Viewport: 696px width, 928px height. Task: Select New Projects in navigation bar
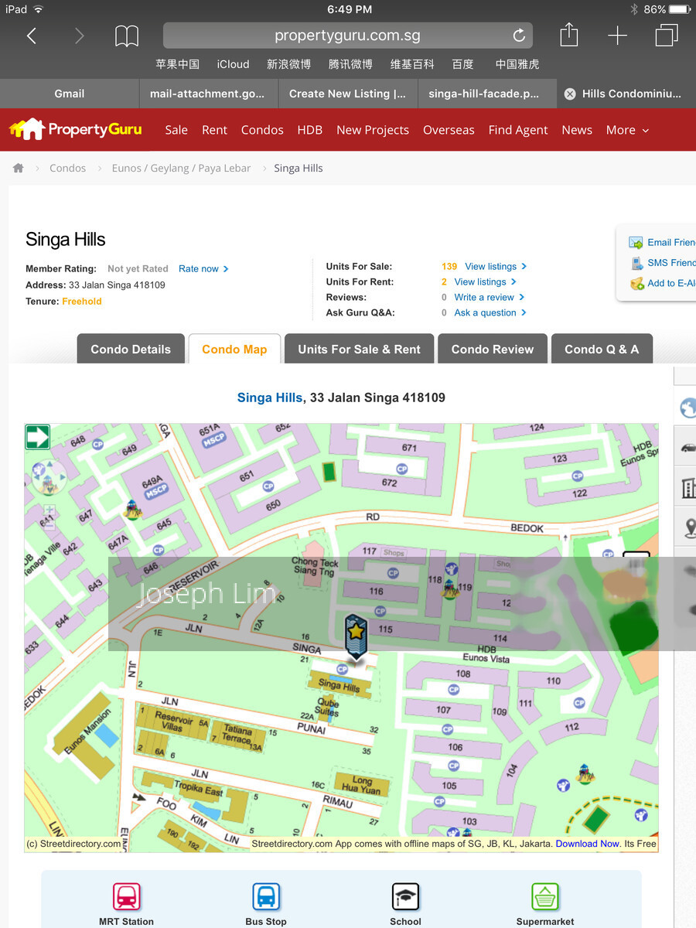coord(373,130)
